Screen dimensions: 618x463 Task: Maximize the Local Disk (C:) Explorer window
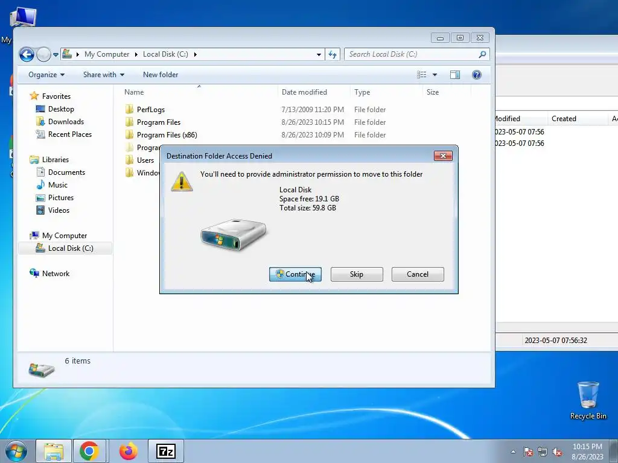(460, 38)
